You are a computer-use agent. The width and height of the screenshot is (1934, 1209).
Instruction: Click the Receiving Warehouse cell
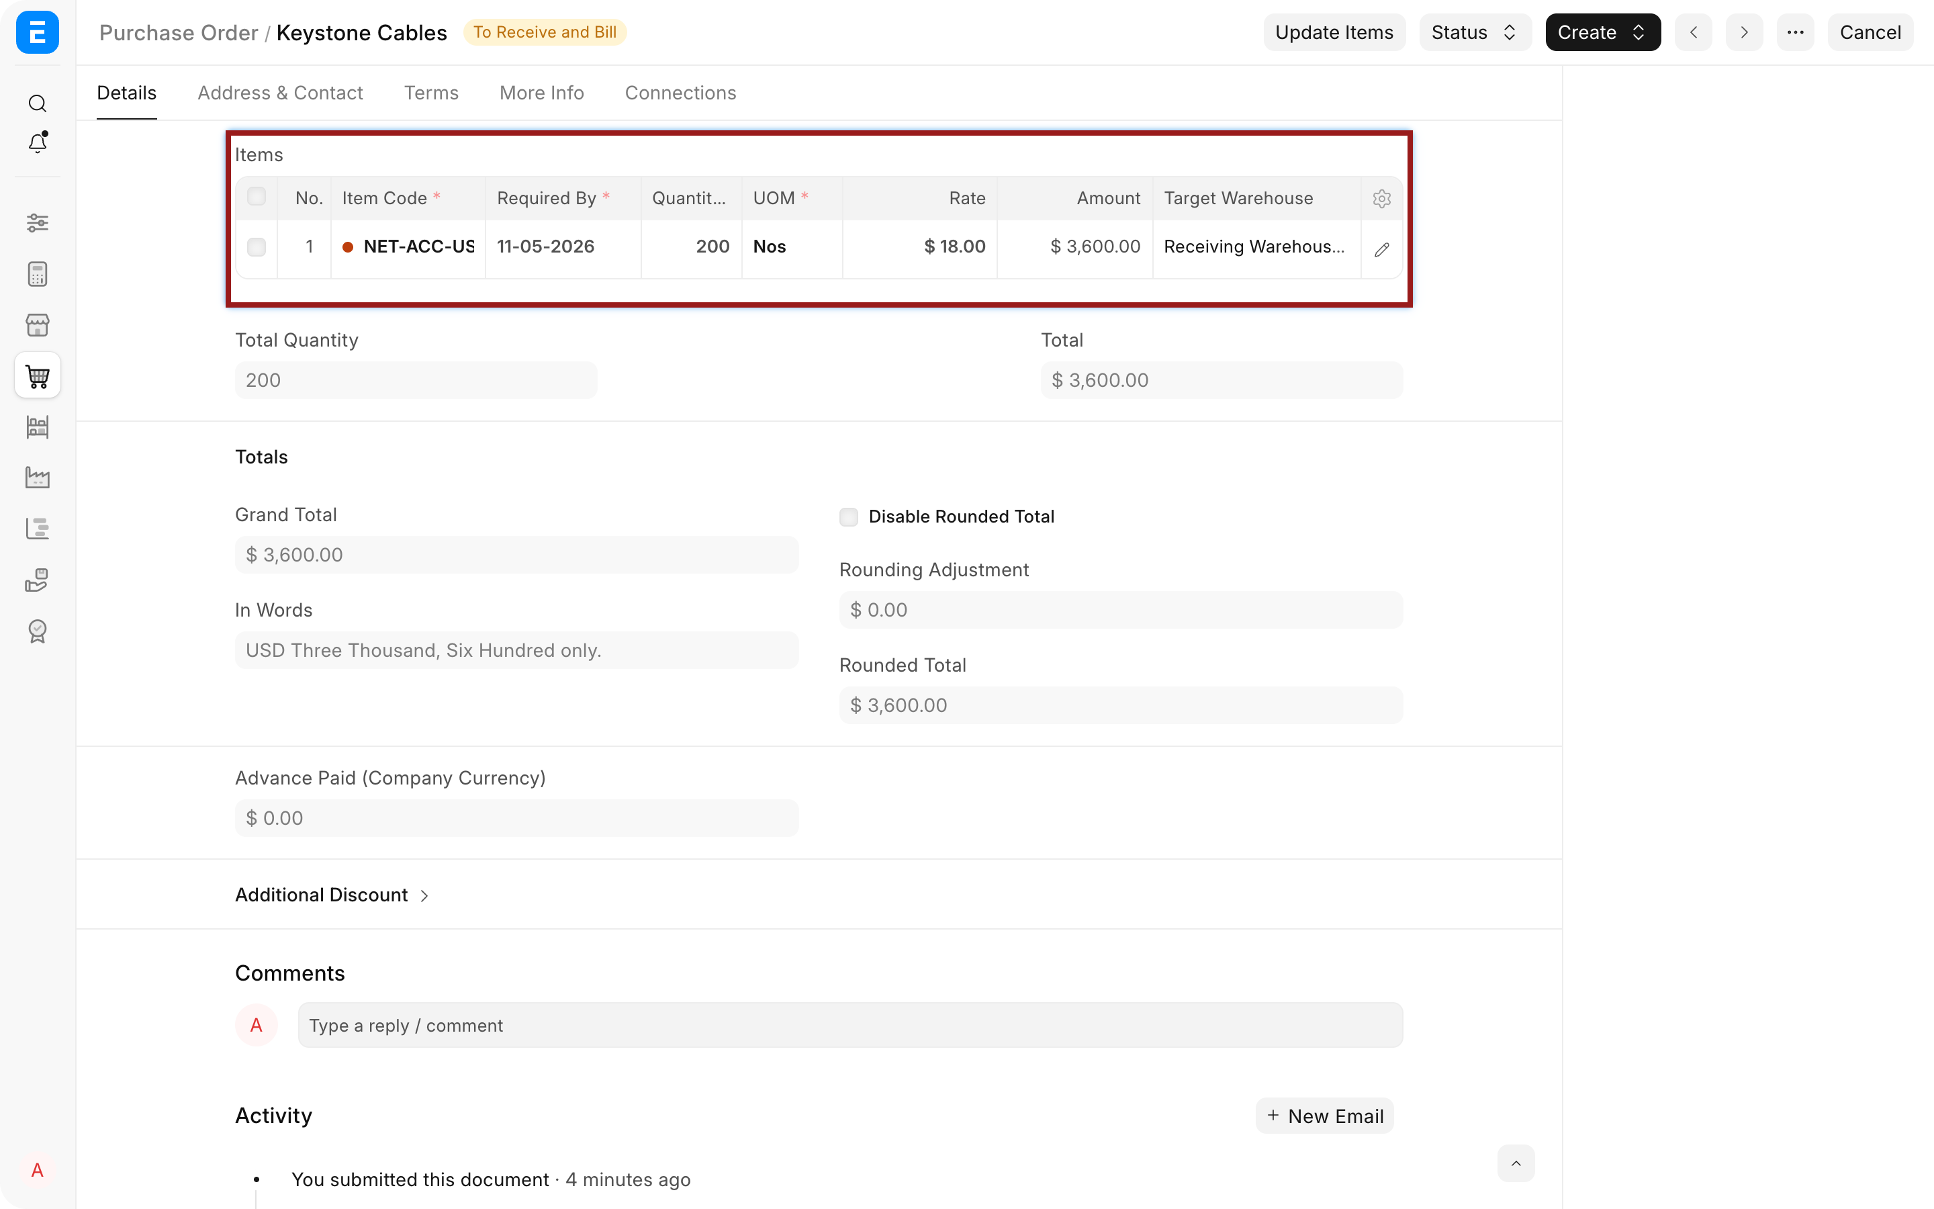[x=1256, y=247]
